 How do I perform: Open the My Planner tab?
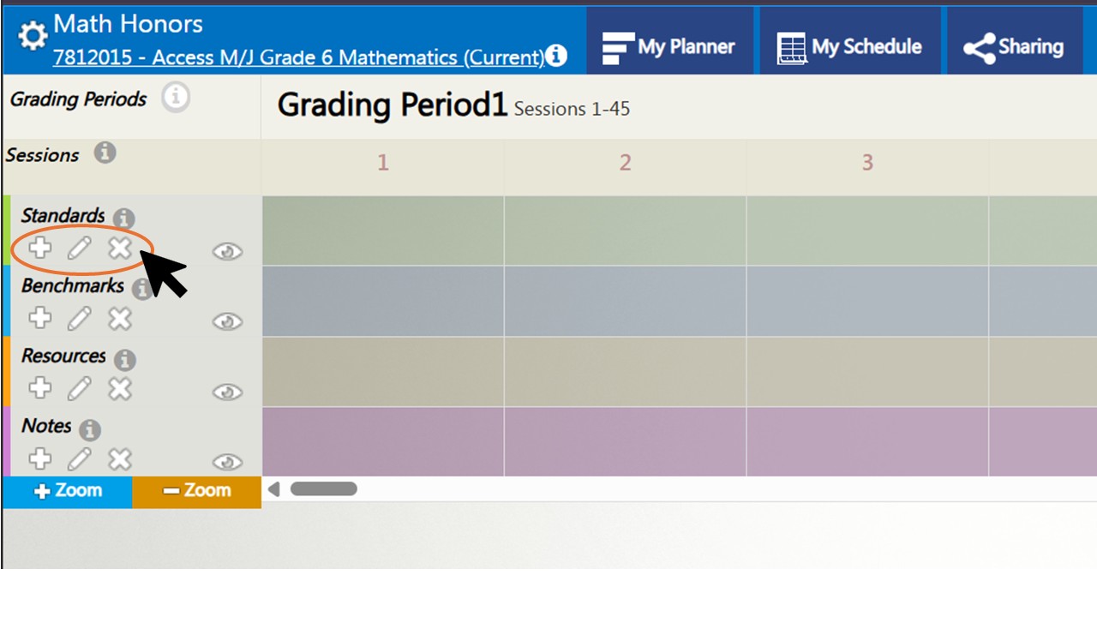[x=669, y=47]
